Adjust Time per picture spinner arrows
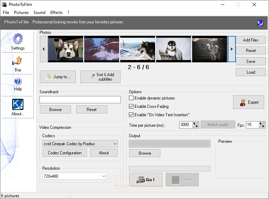The height and width of the screenshot is (199, 269). click(195, 125)
